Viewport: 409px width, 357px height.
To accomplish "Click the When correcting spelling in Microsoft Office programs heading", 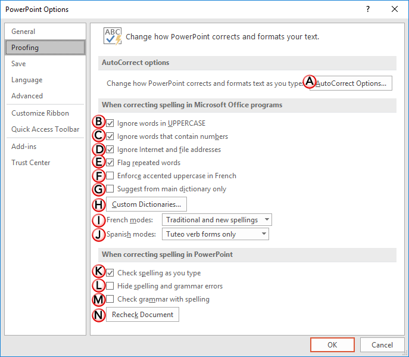I will (192, 105).
